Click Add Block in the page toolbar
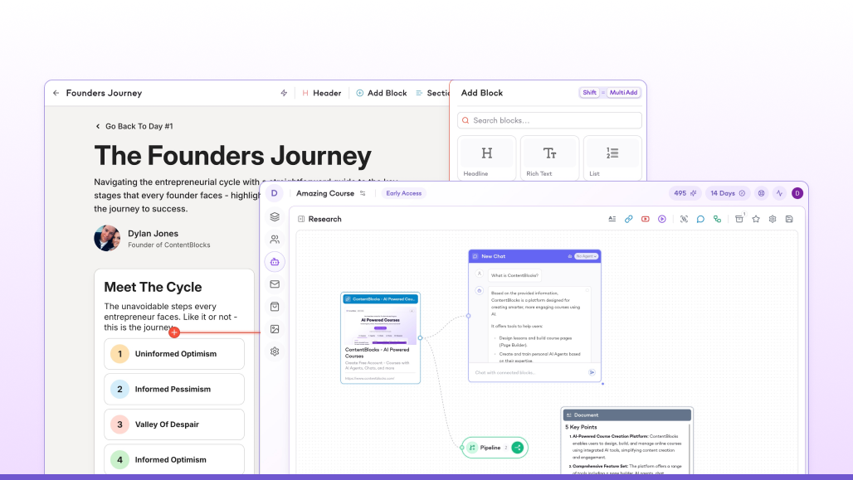 click(x=382, y=93)
